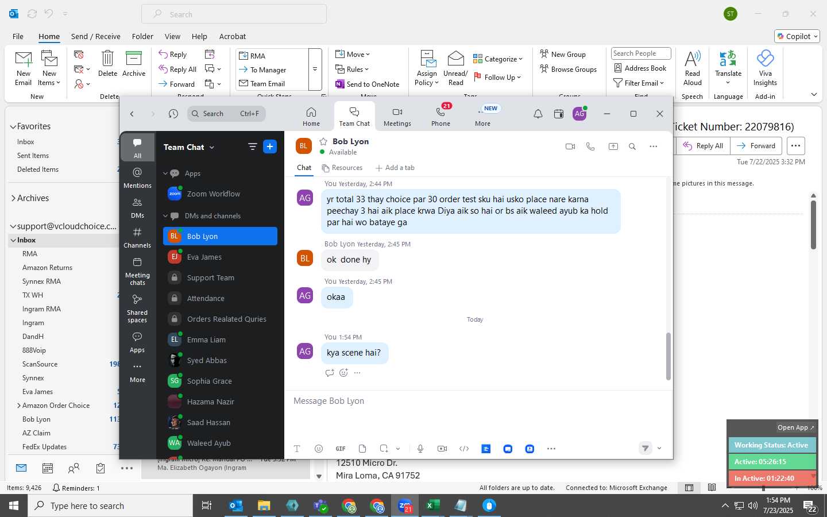
Task: Open Meeting chats in Zoom sidebar
Action: 137,271
